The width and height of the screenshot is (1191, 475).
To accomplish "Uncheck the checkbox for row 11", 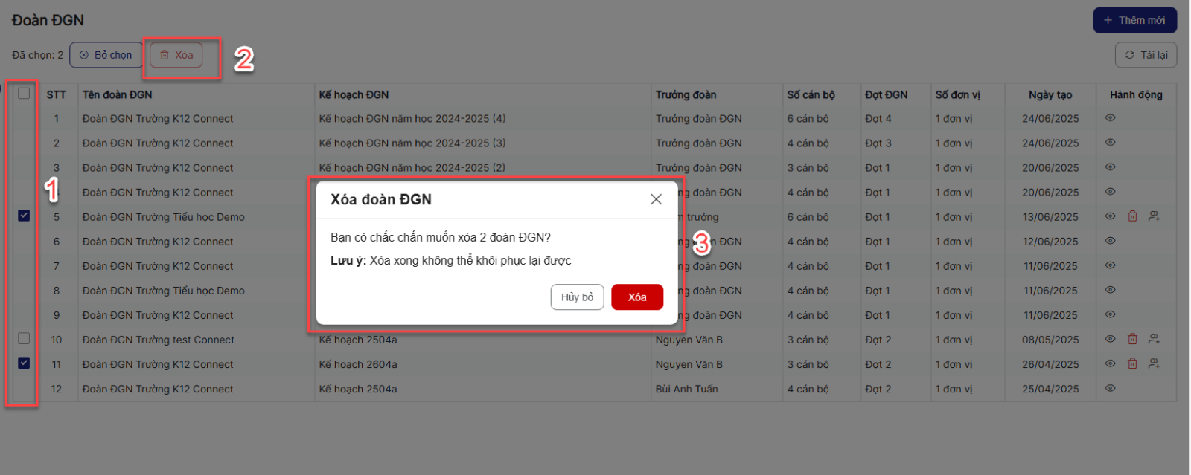I will [24, 363].
